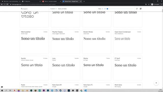Reload the page with refresh icon
The width and height of the screenshot is (163, 92).
7,4
